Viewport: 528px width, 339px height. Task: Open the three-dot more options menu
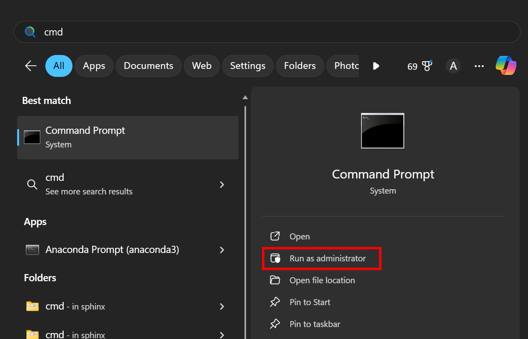[x=479, y=66]
